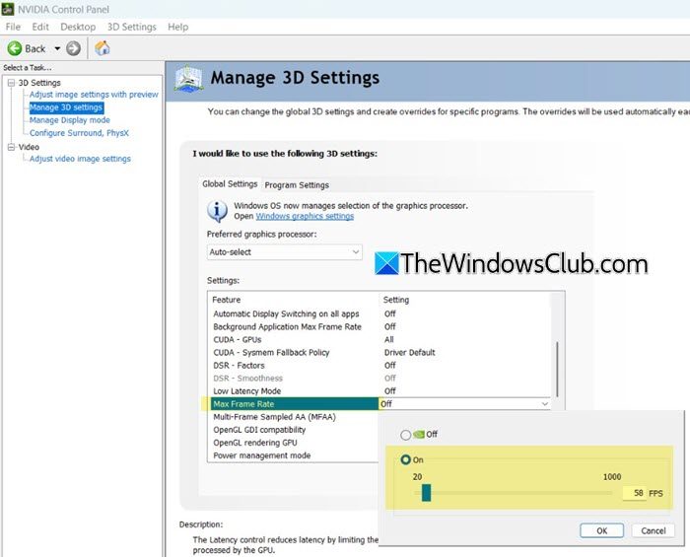Image resolution: width=690 pixels, height=557 pixels.
Task: Select the On radio button
Action: [x=405, y=459]
